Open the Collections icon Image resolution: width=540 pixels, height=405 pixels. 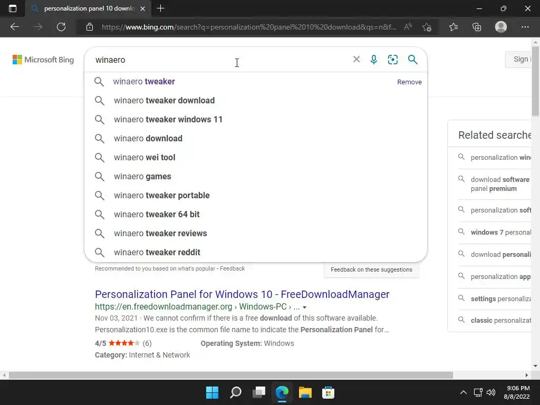(477, 27)
